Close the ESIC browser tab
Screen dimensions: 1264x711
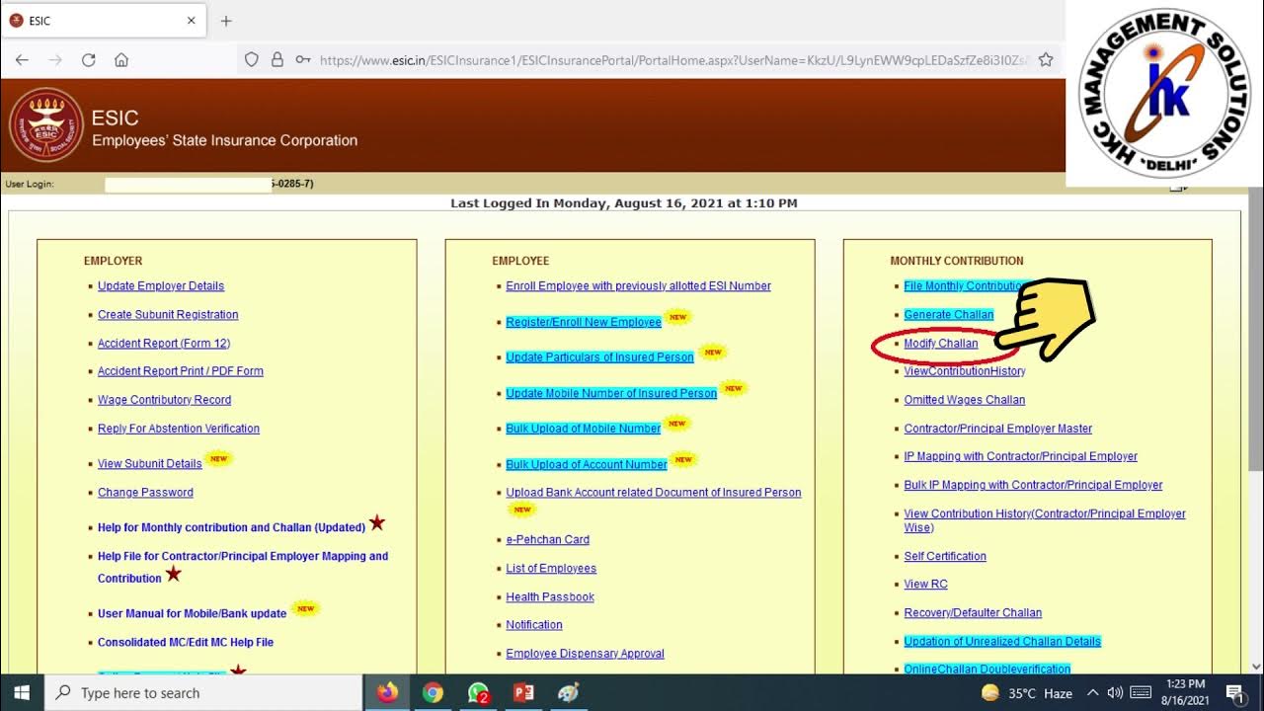[192, 21]
